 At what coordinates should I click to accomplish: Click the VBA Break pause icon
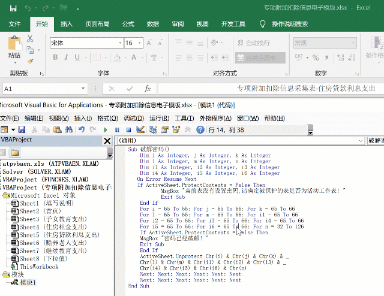[117, 129]
